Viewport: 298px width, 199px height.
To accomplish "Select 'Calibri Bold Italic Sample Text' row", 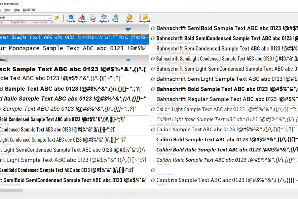I will [x=224, y=150].
